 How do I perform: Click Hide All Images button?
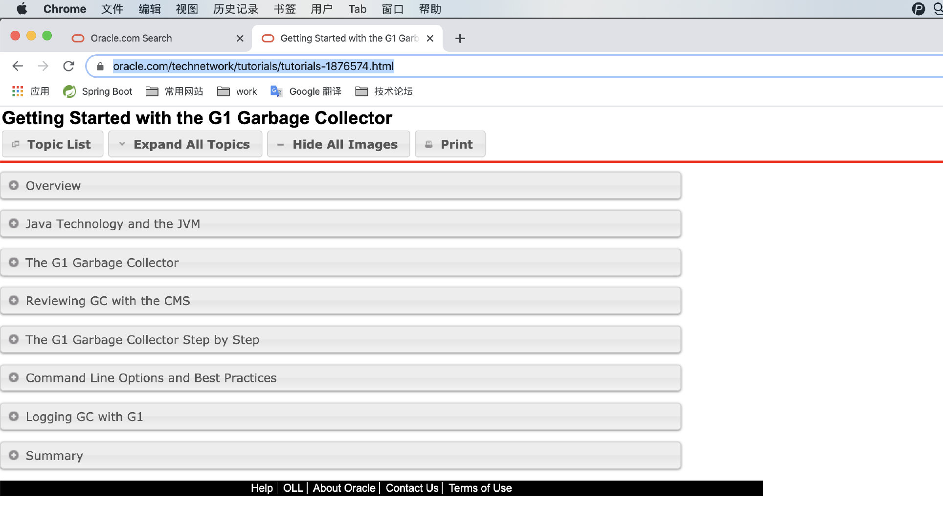(338, 144)
